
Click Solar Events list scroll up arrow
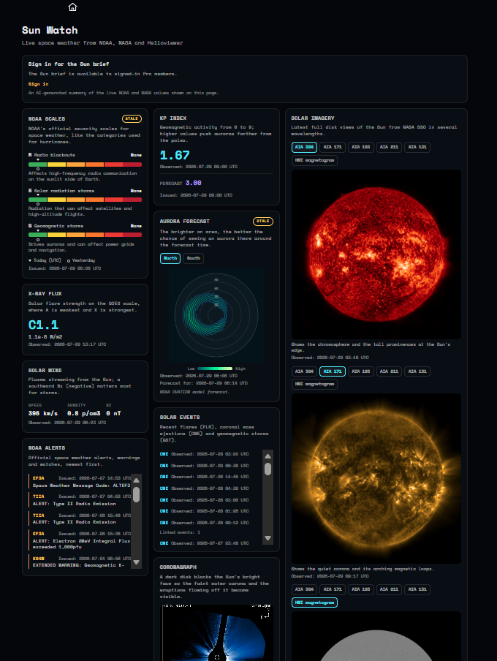tap(268, 456)
